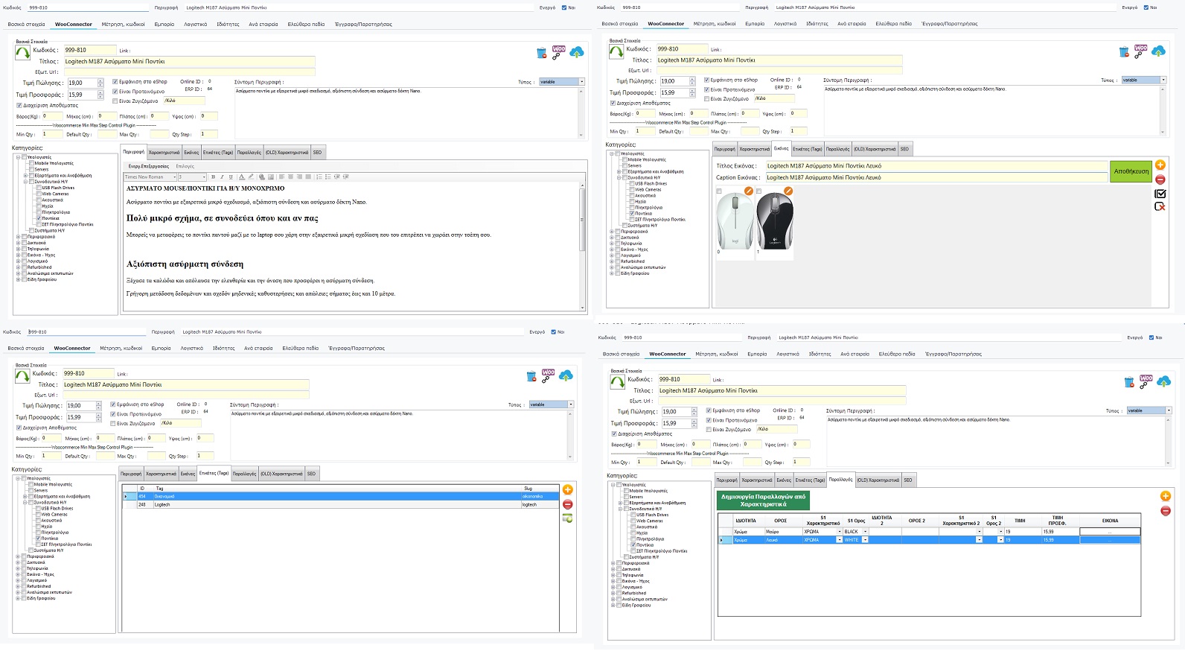Open font color tool in description editor
Image resolution: width=1185 pixels, height=651 pixels.
(x=241, y=177)
